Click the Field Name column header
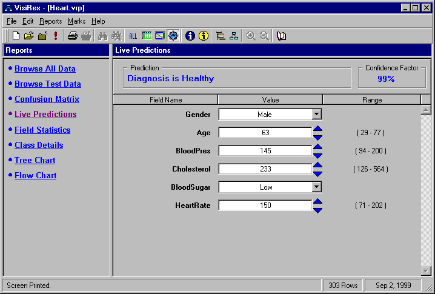 (165, 99)
